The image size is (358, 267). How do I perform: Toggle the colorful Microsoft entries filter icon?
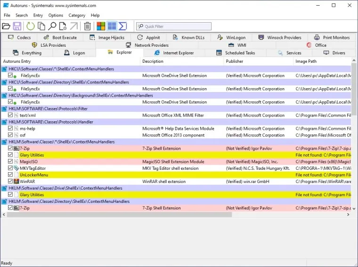(x=101, y=26)
